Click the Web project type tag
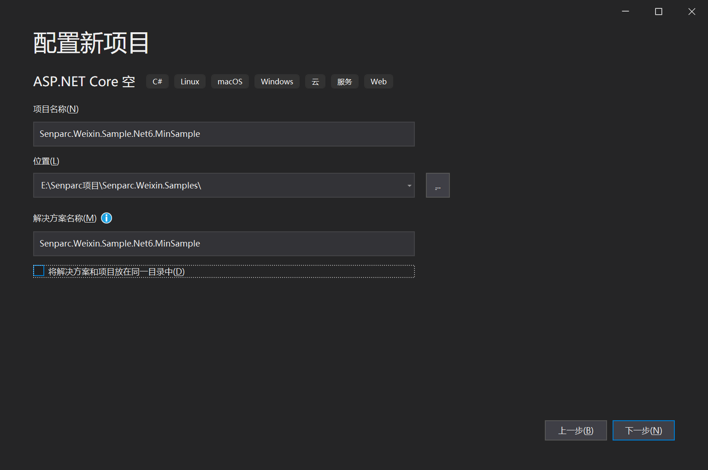 tap(378, 82)
